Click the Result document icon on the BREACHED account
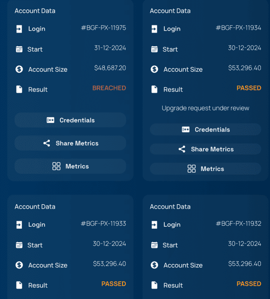The width and height of the screenshot is (270, 299). 19,89
